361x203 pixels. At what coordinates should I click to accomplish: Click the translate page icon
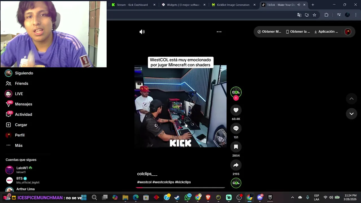click(x=299, y=15)
